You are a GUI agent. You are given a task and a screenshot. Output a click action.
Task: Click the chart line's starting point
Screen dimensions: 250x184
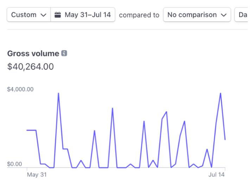click(x=27, y=130)
